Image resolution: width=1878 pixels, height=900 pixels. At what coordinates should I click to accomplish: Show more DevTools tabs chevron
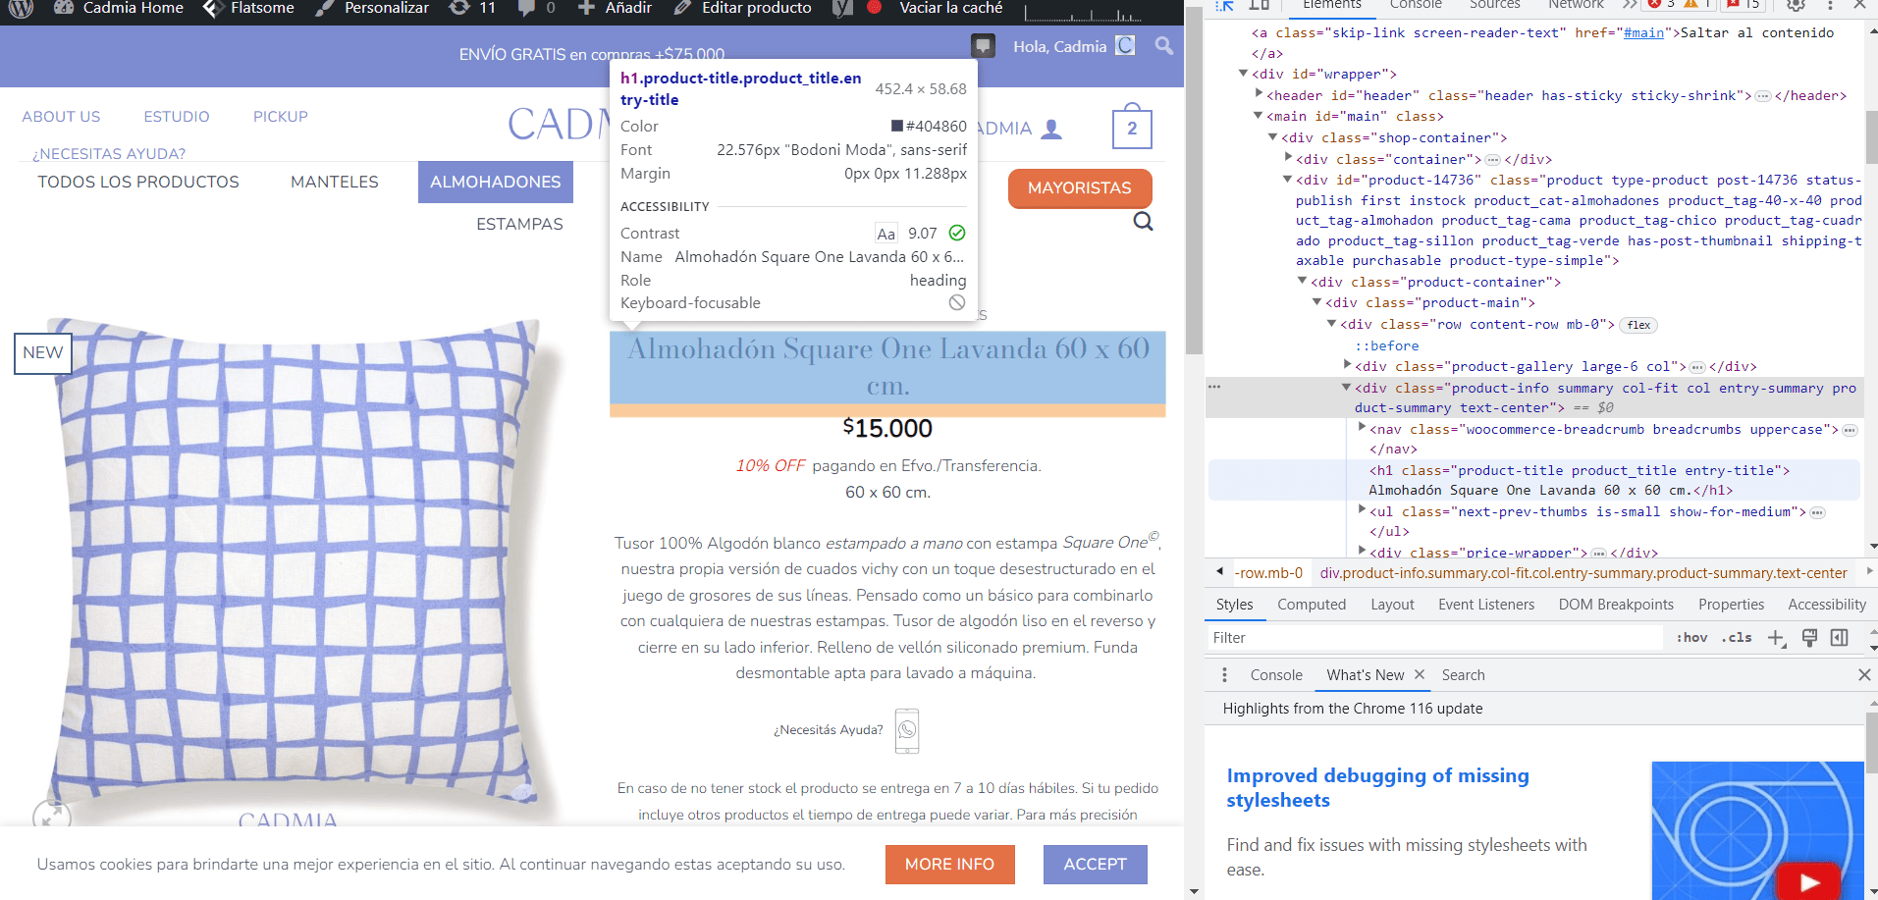[1630, 5]
